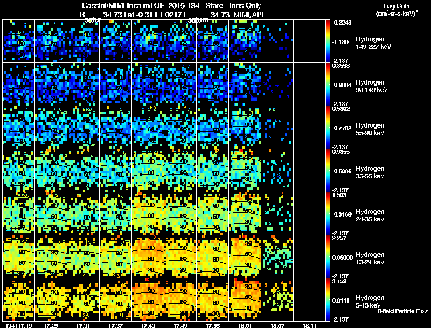Click the MIMI/APL label
431x328 pixels.
249,15
